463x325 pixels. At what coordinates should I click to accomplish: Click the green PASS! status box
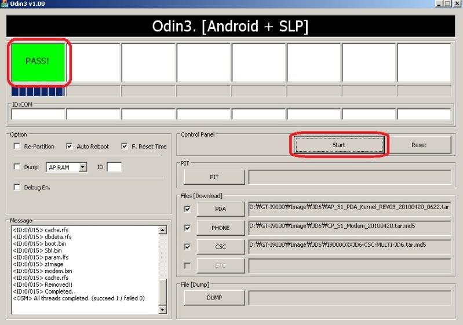click(38, 63)
